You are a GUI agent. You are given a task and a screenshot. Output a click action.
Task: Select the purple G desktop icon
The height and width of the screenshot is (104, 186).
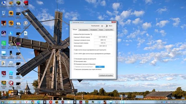tap(3, 34)
